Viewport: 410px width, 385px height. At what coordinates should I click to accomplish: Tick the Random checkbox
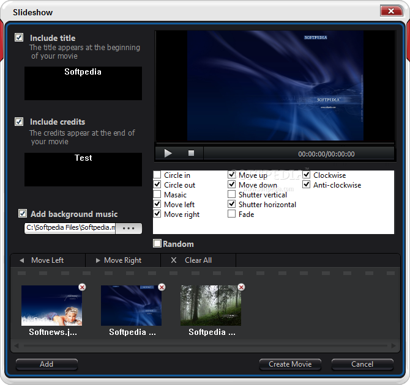tap(157, 243)
